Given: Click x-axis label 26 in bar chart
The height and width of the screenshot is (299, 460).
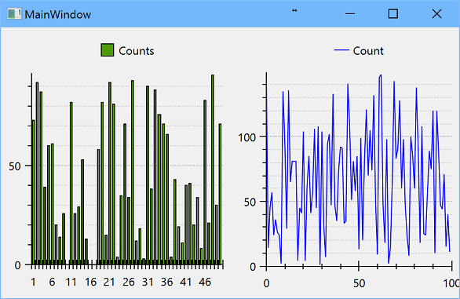Looking at the screenshot, I should pos(129,282).
